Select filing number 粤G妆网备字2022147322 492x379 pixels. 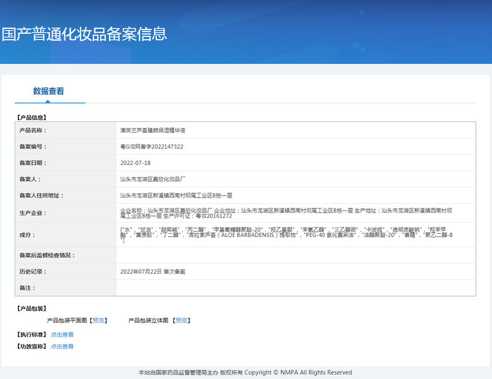click(x=152, y=147)
